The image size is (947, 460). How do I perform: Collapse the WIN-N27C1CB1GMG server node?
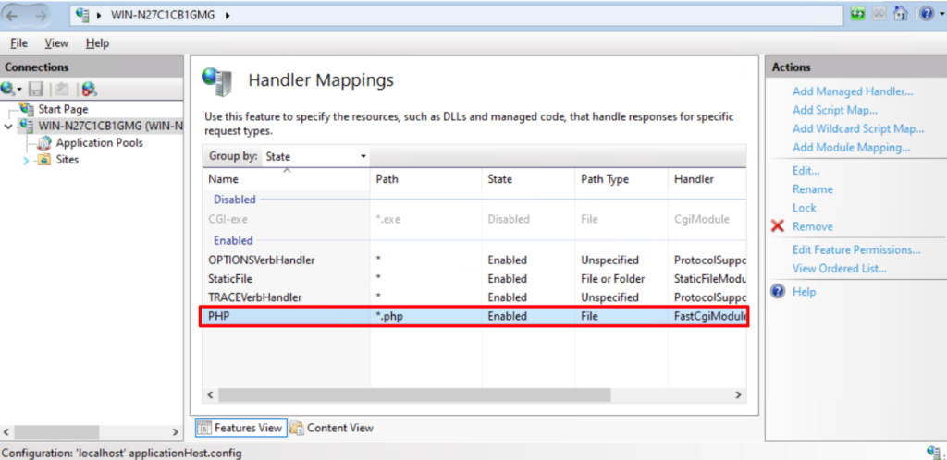pyautogui.click(x=8, y=126)
